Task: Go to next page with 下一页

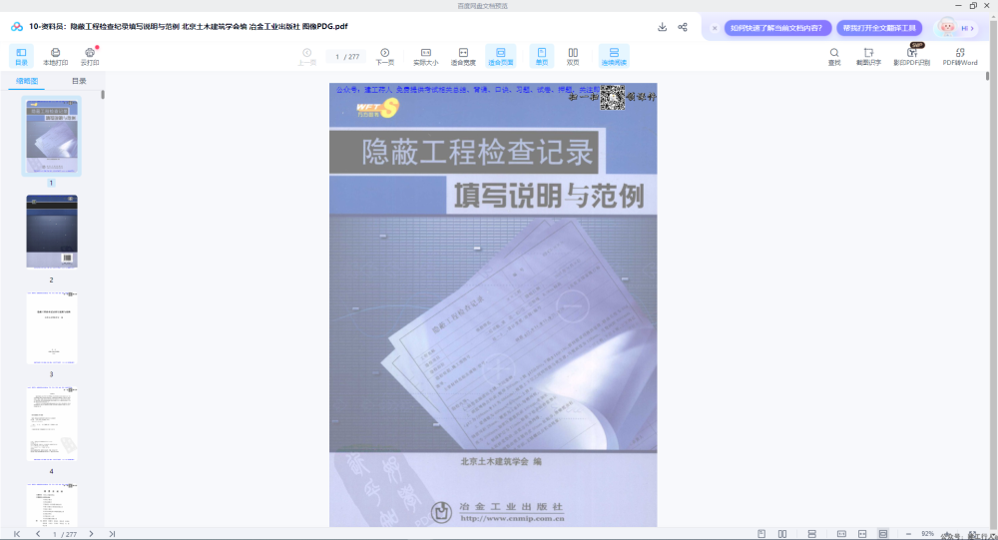Action: coord(384,56)
